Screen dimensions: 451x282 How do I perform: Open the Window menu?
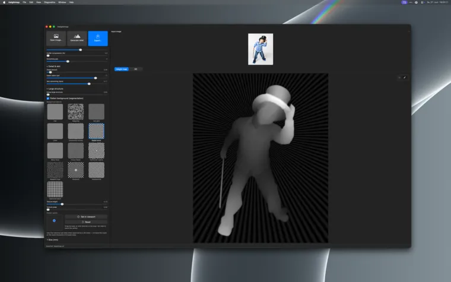[x=62, y=2]
